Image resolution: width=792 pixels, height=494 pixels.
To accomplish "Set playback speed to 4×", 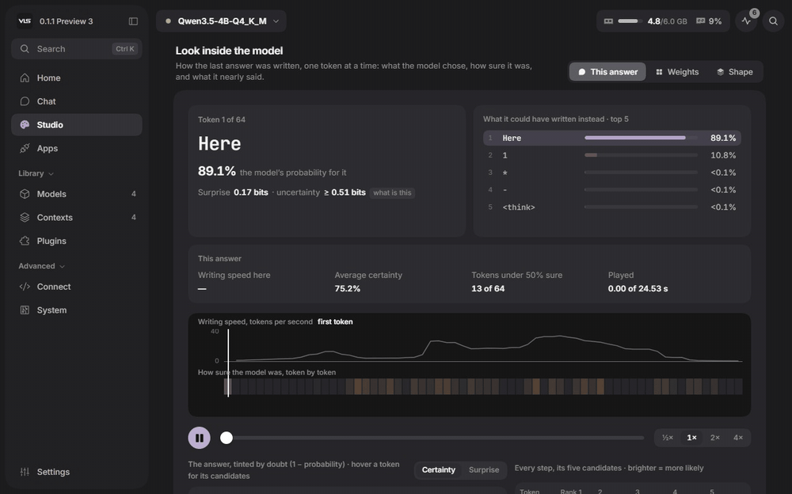I will point(738,438).
